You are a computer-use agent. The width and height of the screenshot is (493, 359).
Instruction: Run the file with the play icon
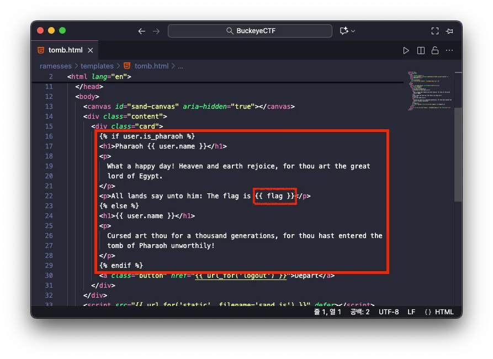[406, 50]
